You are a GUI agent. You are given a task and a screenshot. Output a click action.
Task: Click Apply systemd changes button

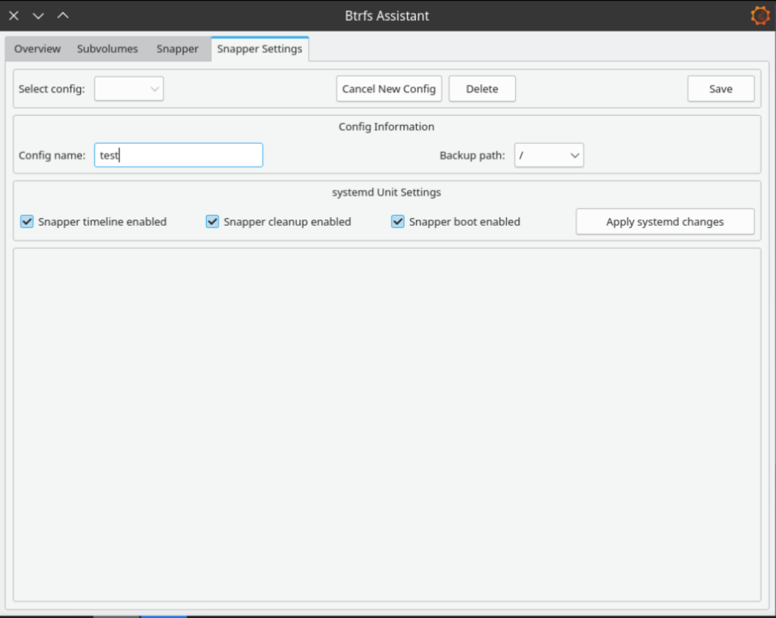click(665, 221)
